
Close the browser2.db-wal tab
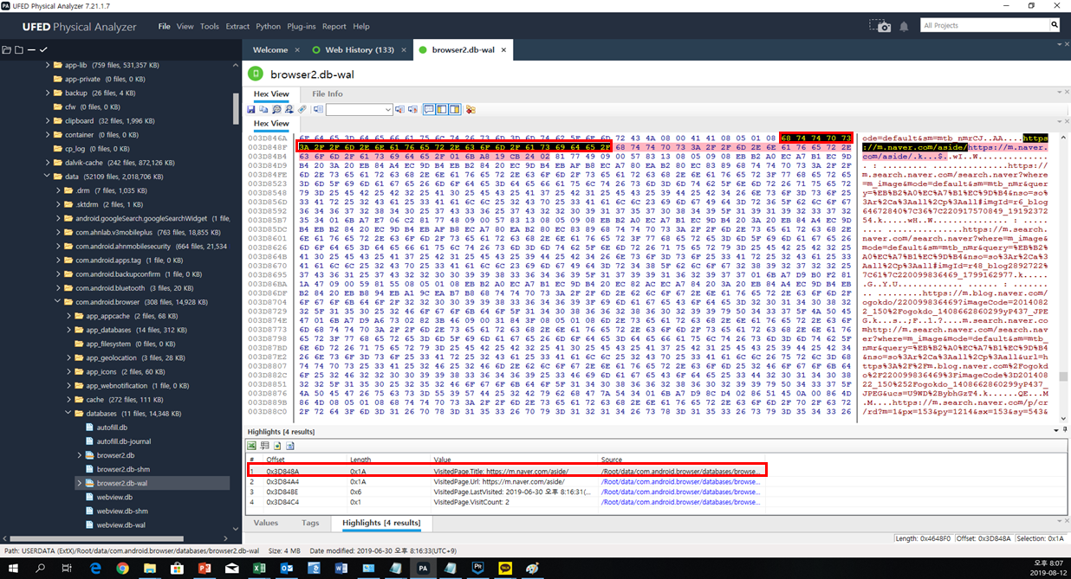[x=503, y=50]
